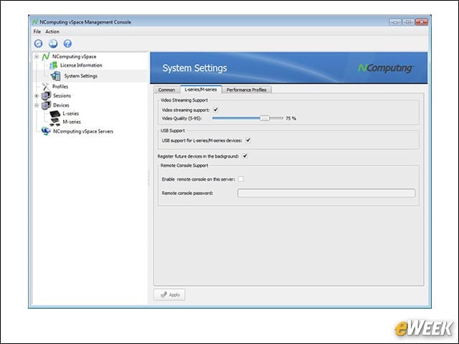Image resolution: width=459 pixels, height=344 pixels.
Task: Expand the Sessions tree node
Action: tap(37, 95)
